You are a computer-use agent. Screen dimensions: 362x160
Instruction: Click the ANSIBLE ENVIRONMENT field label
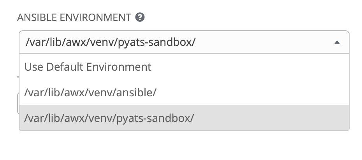pyautogui.click(x=74, y=17)
